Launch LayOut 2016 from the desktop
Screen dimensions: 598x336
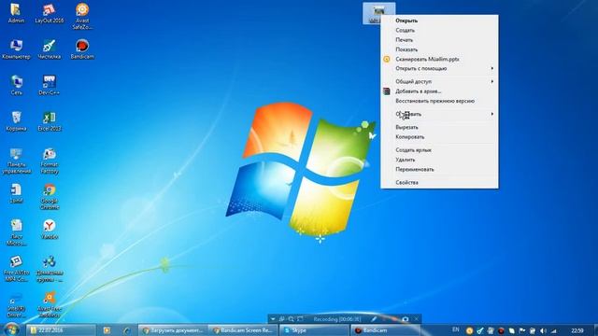[x=50, y=13]
